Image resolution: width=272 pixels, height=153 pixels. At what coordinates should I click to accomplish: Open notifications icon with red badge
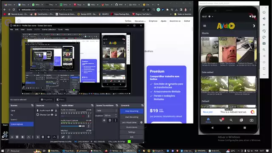click(x=221, y=120)
